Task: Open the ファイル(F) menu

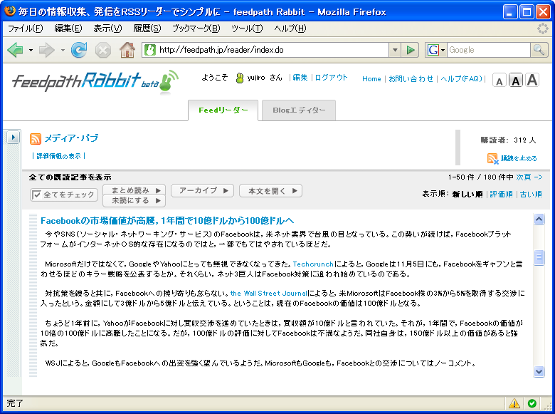Action: click(x=25, y=29)
